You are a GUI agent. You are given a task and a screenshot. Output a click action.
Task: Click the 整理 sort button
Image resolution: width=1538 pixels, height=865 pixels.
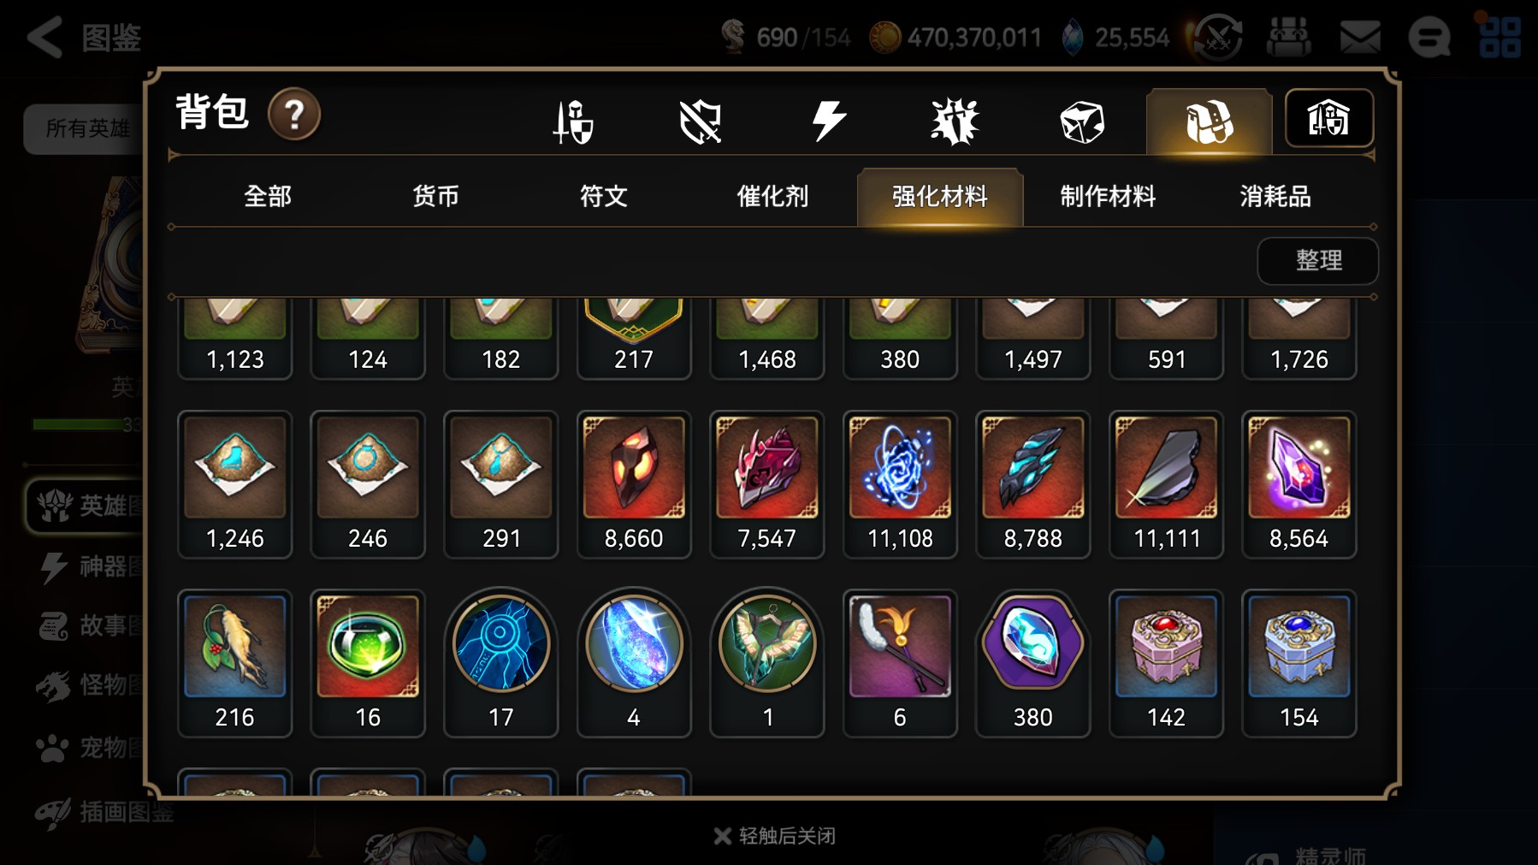pos(1318,260)
